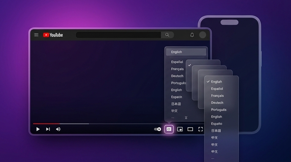Play the video

click(x=38, y=129)
